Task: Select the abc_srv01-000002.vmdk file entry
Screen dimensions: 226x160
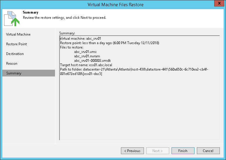Action: click(x=92, y=61)
